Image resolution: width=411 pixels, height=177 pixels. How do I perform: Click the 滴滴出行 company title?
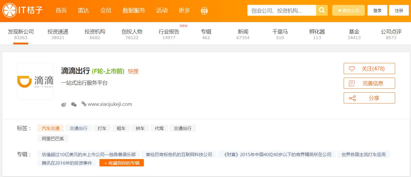click(x=75, y=71)
